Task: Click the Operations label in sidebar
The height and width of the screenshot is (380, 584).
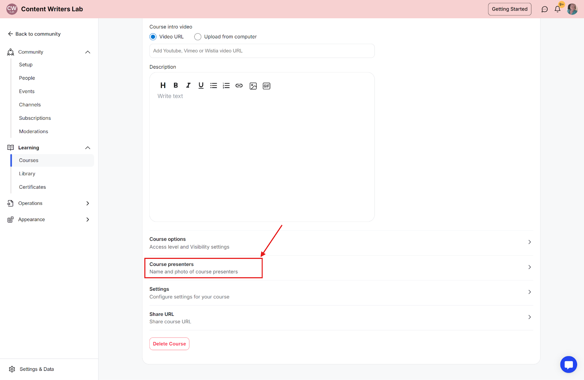Action: (30, 203)
